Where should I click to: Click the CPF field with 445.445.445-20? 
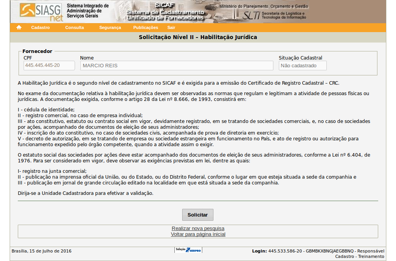[x=49, y=65]
